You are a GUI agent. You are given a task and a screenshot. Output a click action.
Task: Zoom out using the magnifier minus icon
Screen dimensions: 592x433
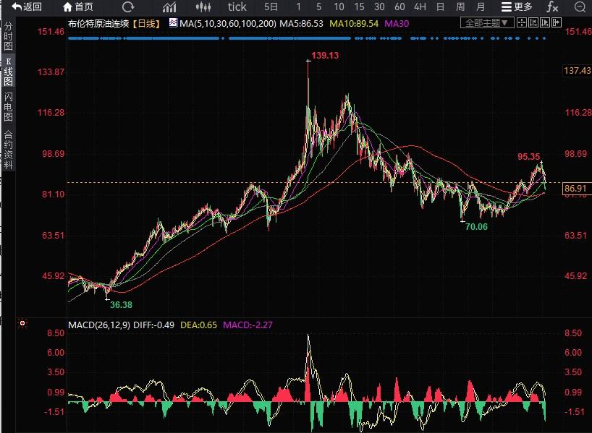[580, 7]
